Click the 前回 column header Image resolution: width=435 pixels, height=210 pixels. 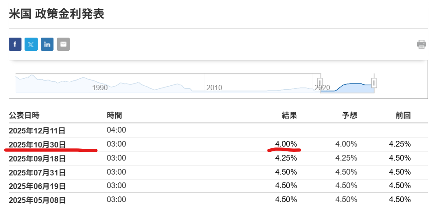click(403, 115)
